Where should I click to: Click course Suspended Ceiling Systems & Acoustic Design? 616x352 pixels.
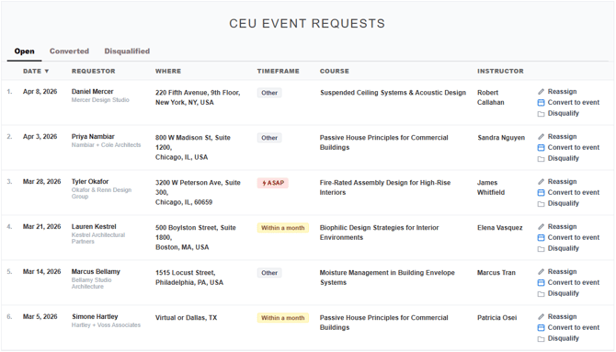pos(393,93)
